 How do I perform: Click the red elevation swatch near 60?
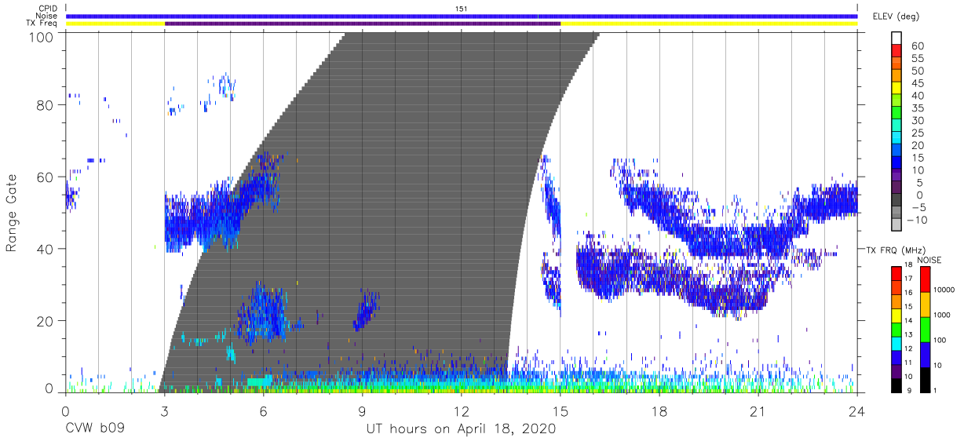(896, 50)
